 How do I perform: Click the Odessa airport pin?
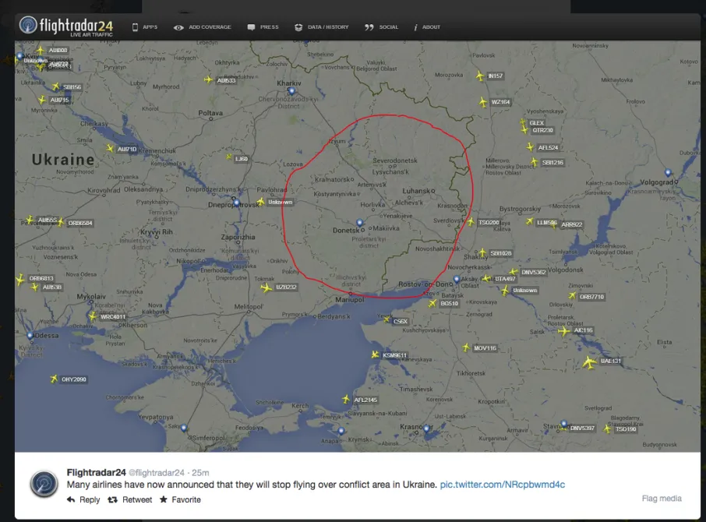[x=30, y=335]
